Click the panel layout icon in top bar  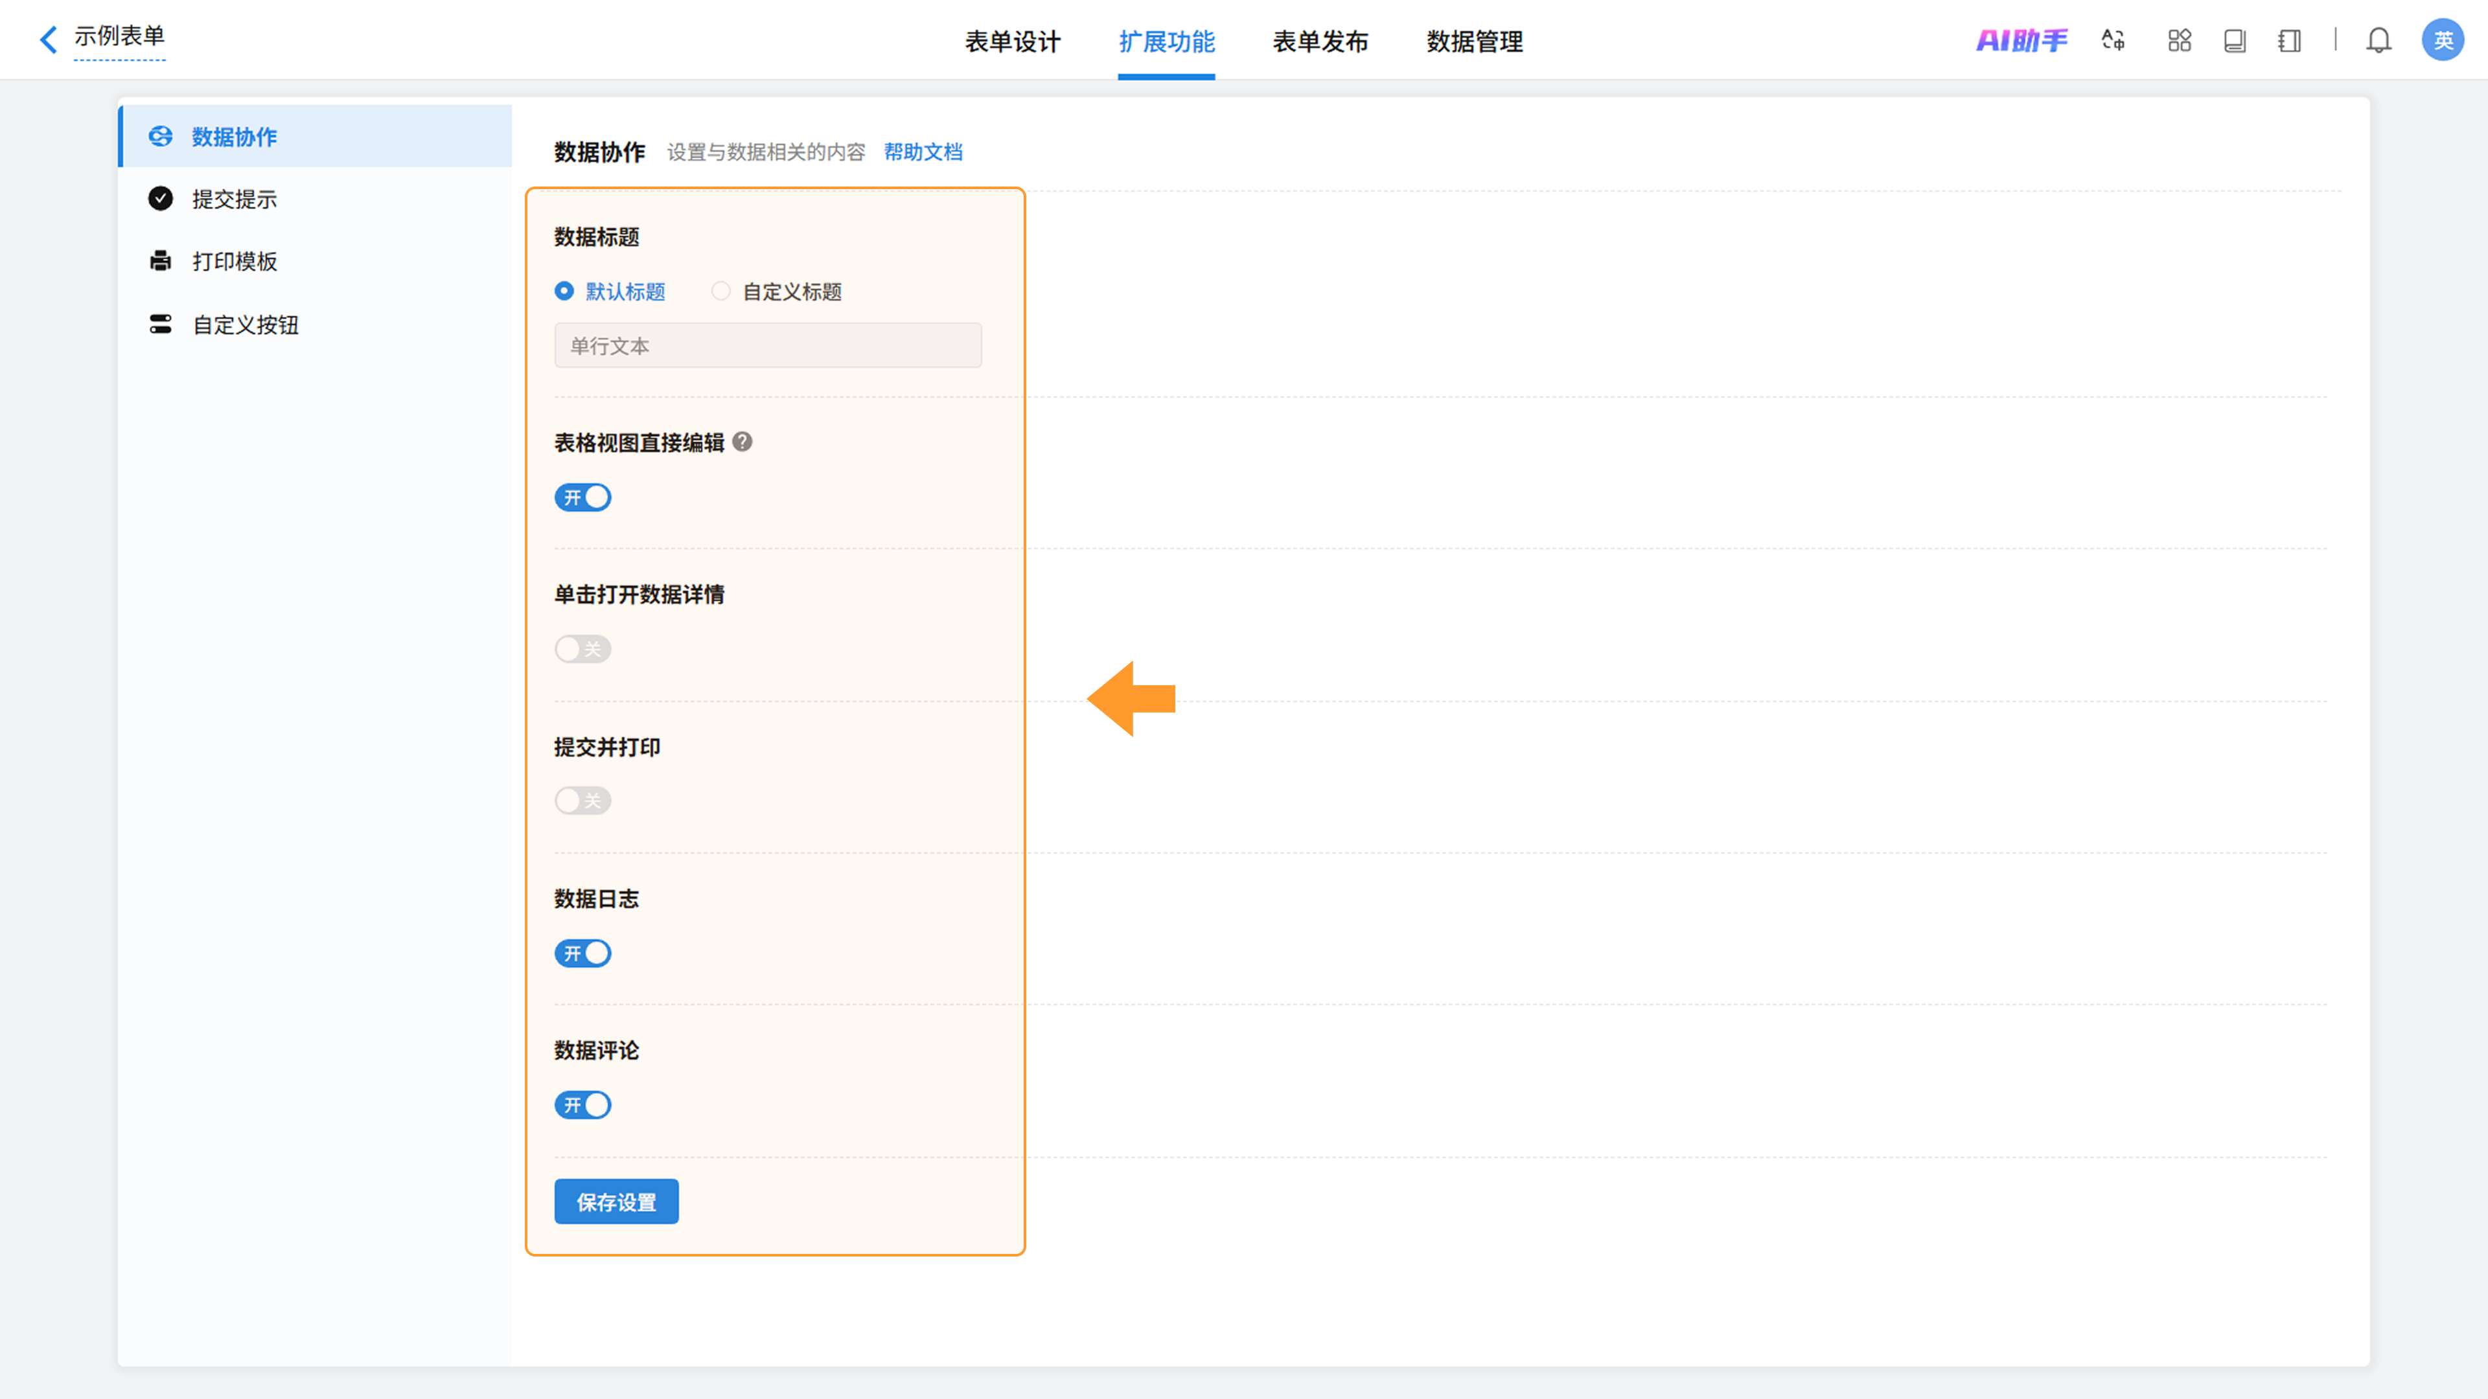pos(2289,41)
